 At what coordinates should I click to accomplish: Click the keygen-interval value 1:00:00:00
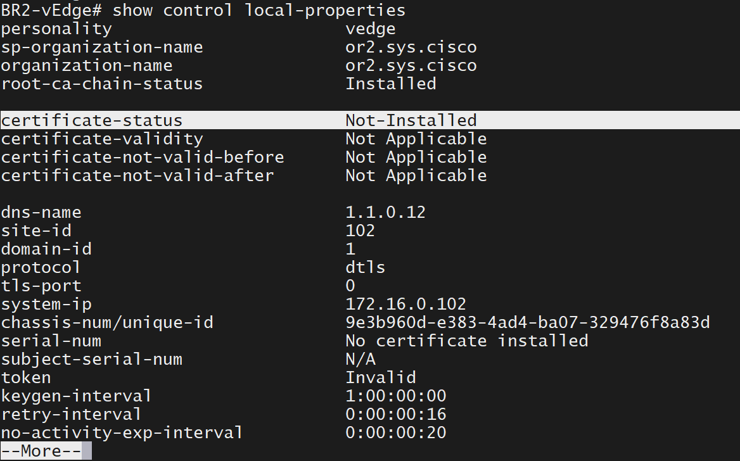[x=395, y=396]
